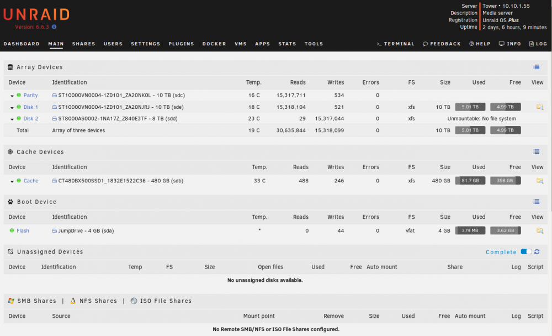This screenshot has height=336, width=552.
Task: Click the Array Devices view toggle icon
Action: coord(536,67)
